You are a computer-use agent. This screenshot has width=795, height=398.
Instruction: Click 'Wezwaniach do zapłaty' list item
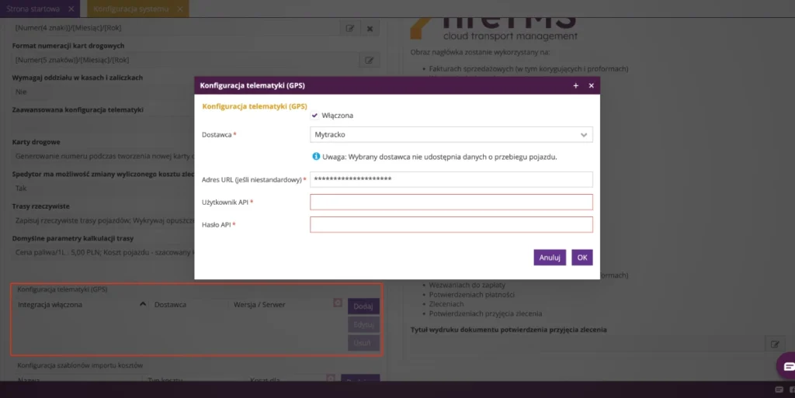point(467,285)
